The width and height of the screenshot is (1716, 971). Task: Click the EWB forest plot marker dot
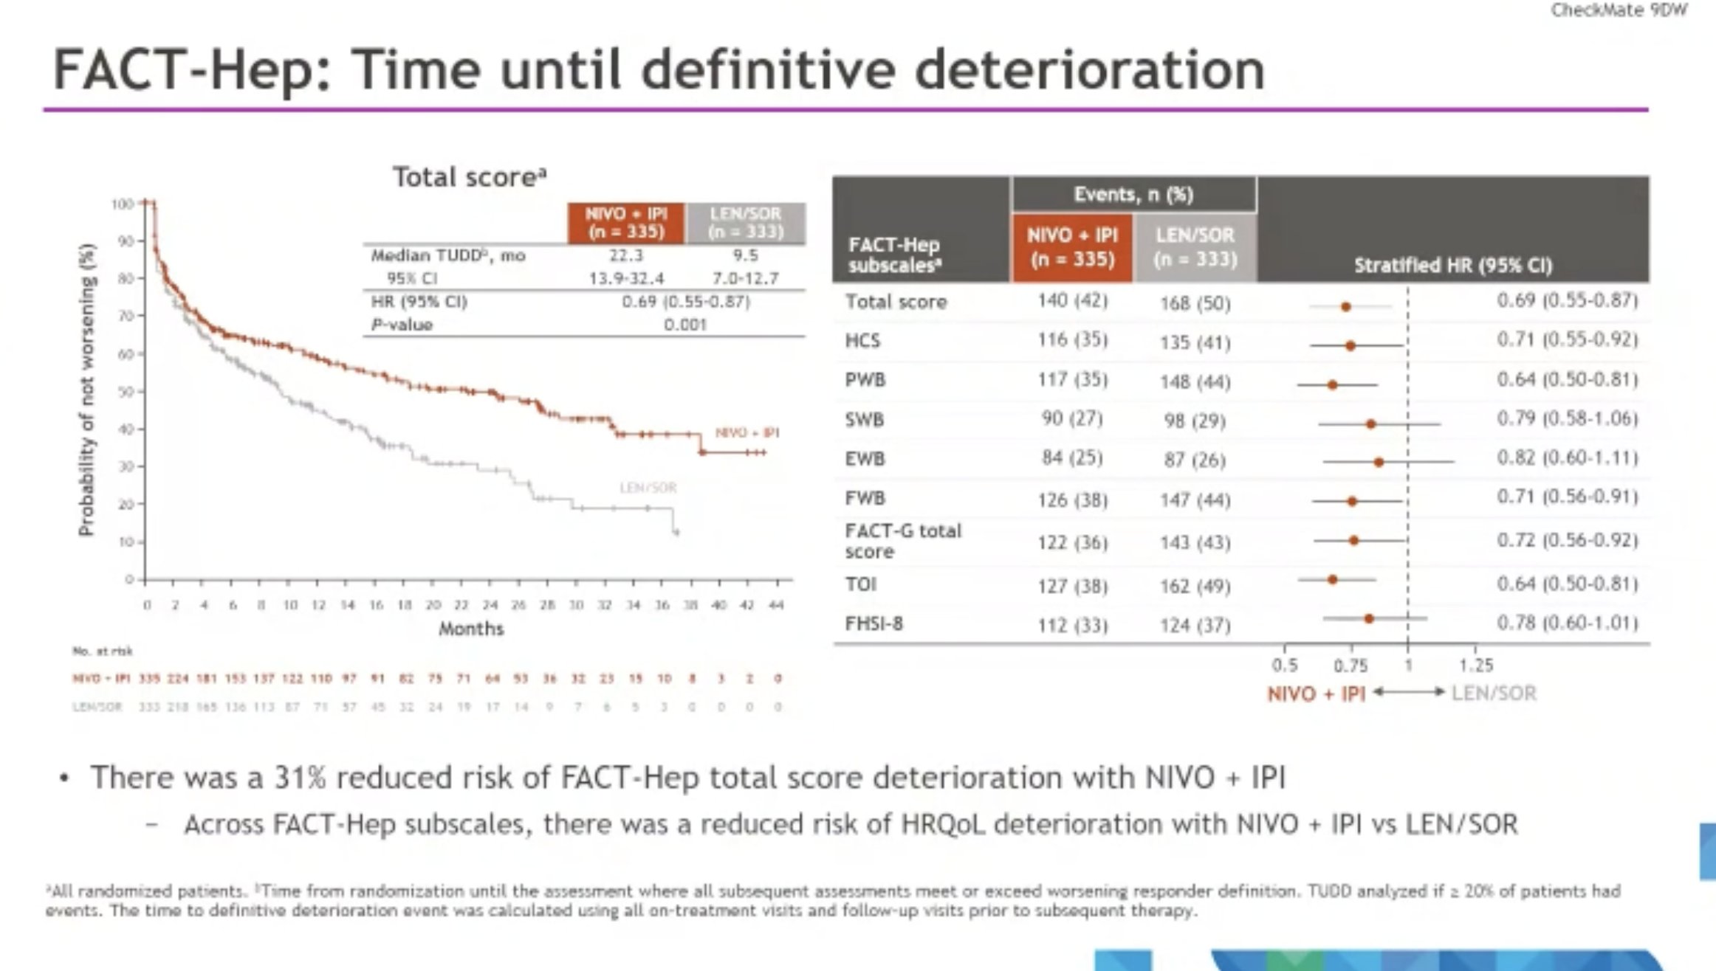click(1379, 462)
